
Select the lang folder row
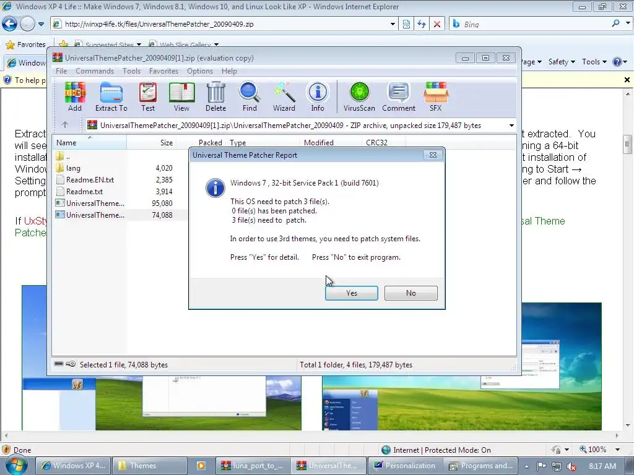pyautogui.click(x=119, y=168)
